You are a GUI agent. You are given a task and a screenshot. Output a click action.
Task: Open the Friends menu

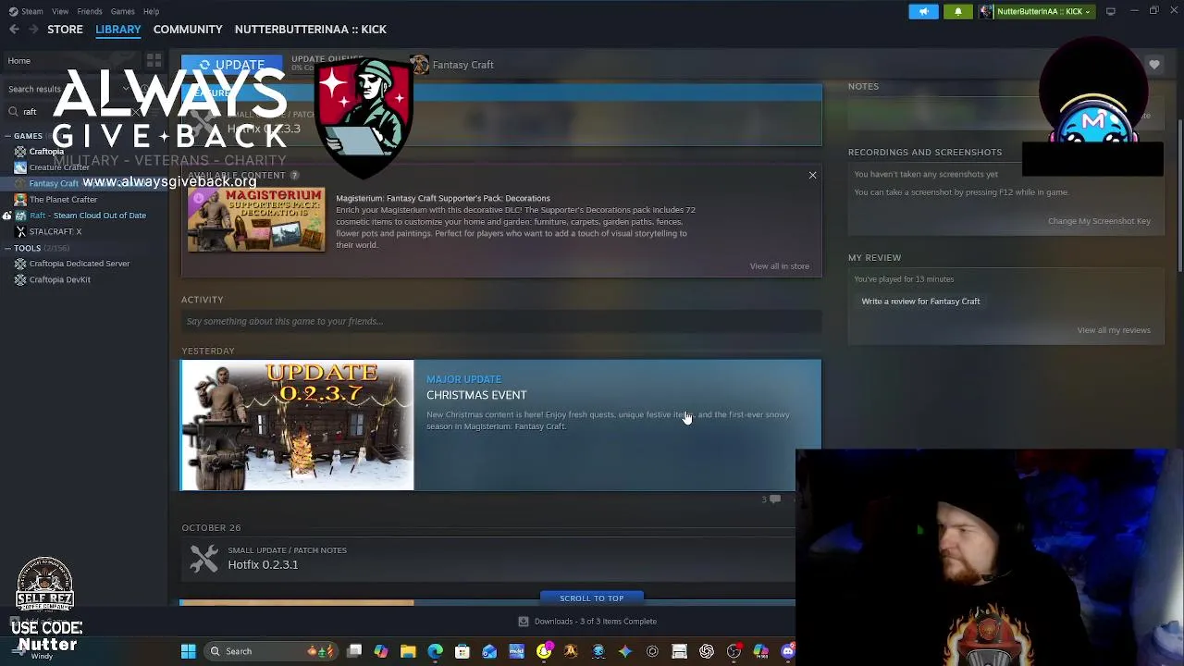[x=90, y=11]
